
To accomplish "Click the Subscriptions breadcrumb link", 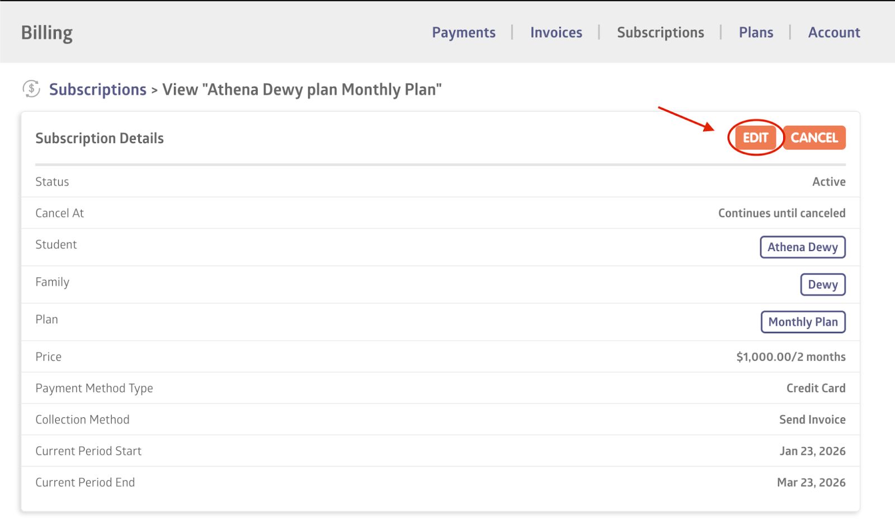I will point(98,89).
